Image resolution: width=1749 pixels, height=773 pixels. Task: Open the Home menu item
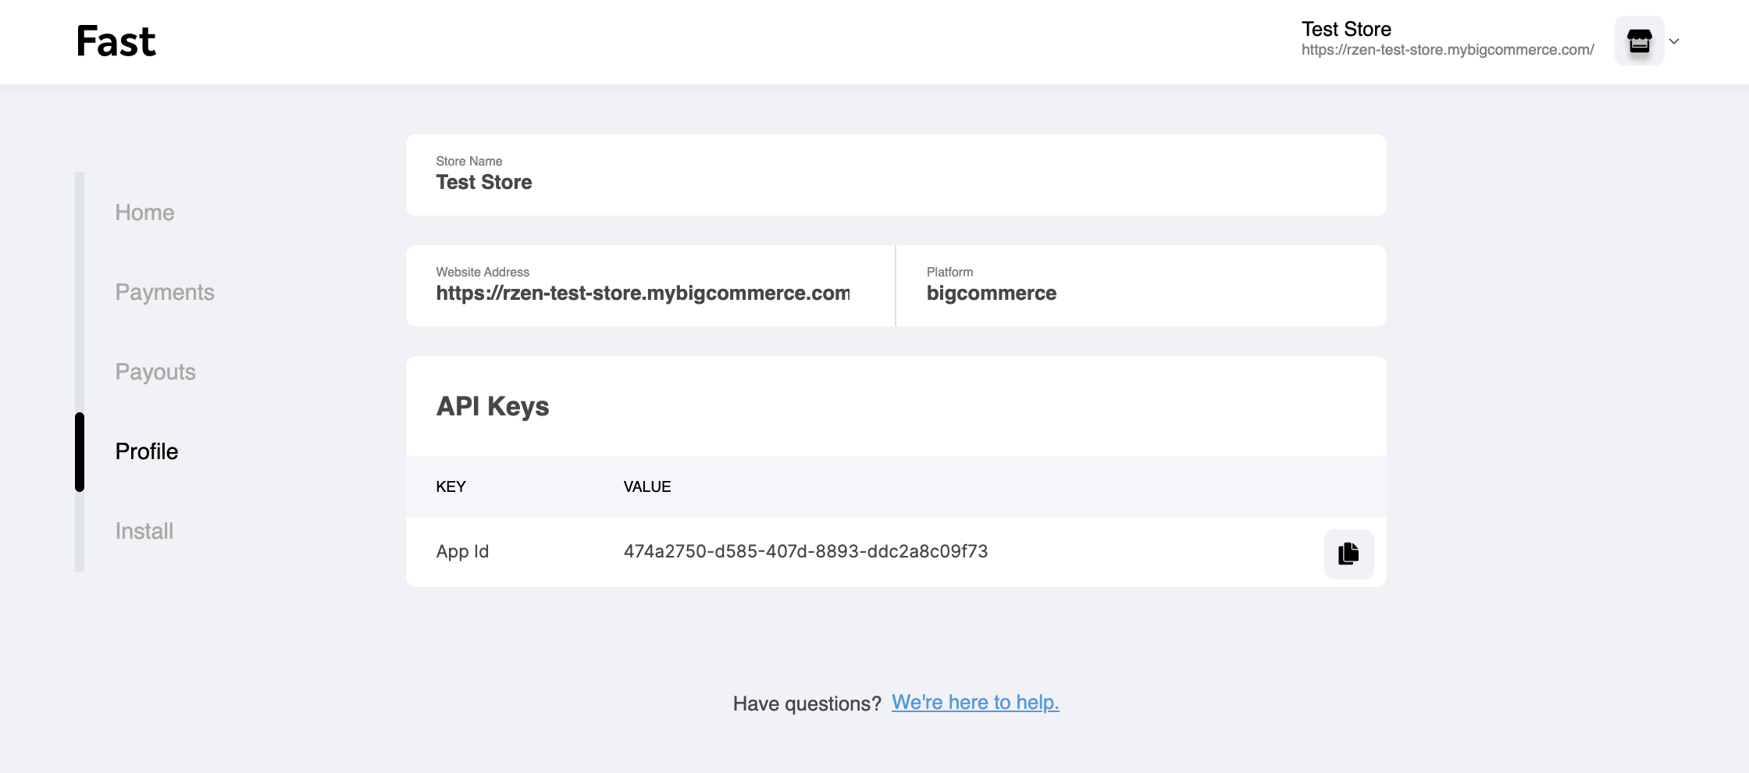point(144,212)
